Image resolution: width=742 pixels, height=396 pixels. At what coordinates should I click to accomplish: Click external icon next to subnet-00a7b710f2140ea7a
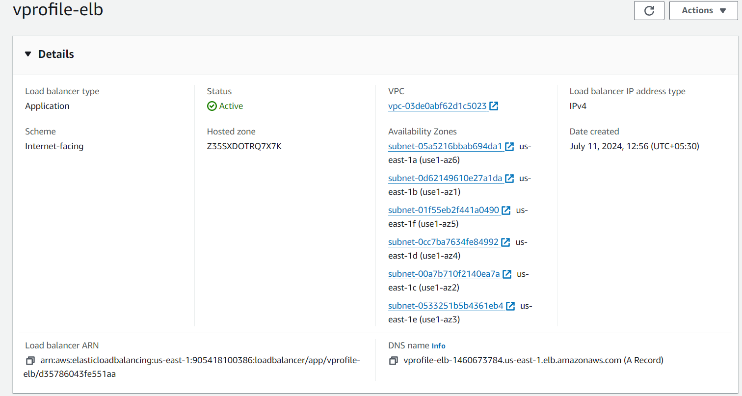click(x=507, y=274)
